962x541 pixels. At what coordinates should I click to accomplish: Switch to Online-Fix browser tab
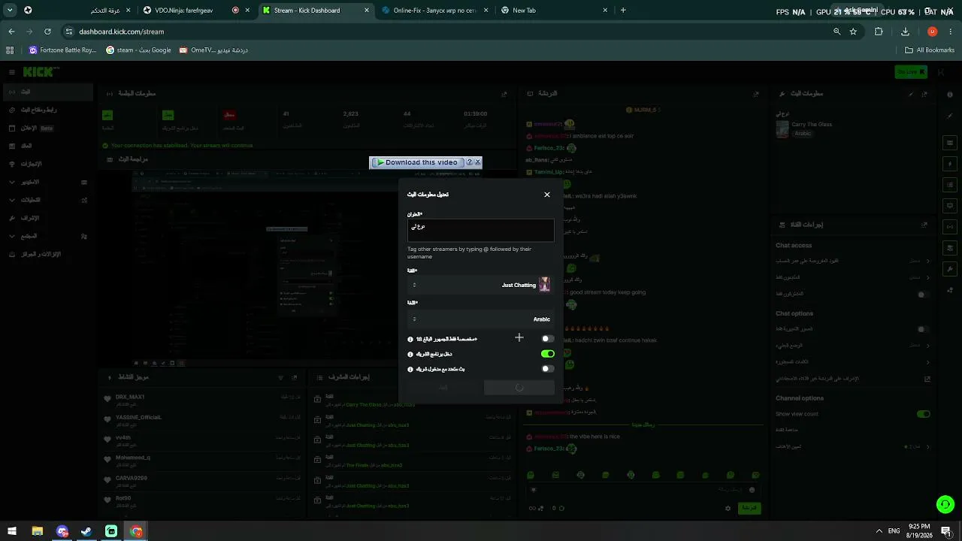pyautogui.click(x=434, y=11)
